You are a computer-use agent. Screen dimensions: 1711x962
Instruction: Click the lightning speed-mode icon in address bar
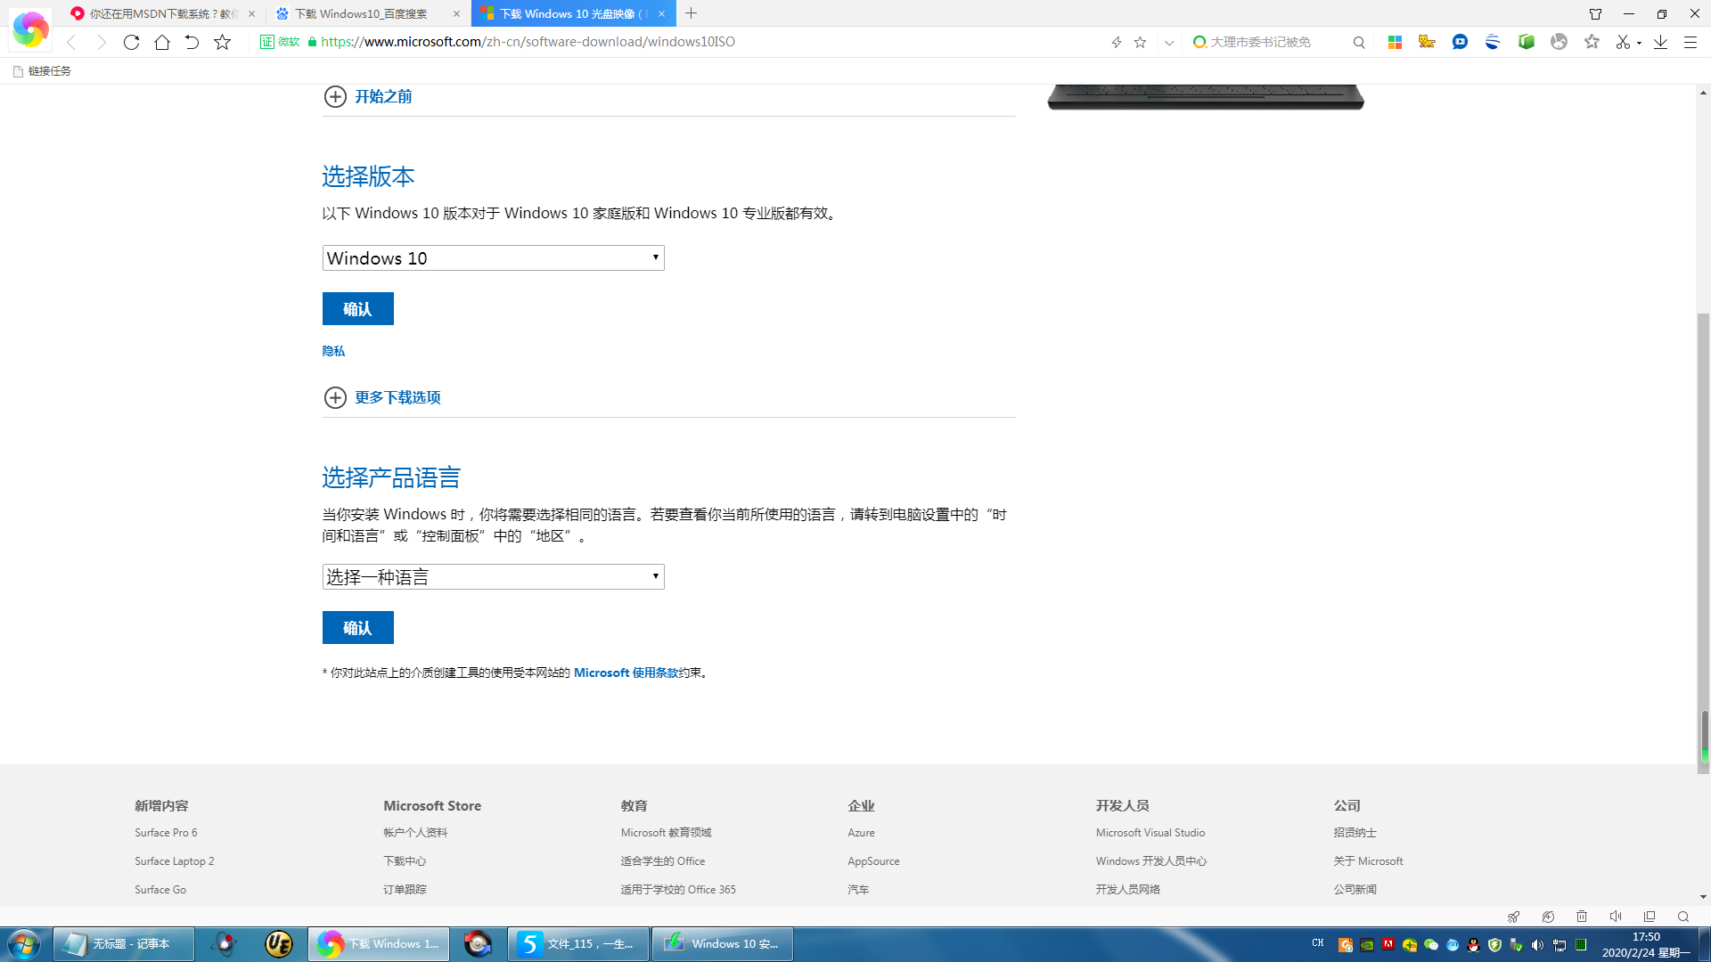(x=1117, y=42)
